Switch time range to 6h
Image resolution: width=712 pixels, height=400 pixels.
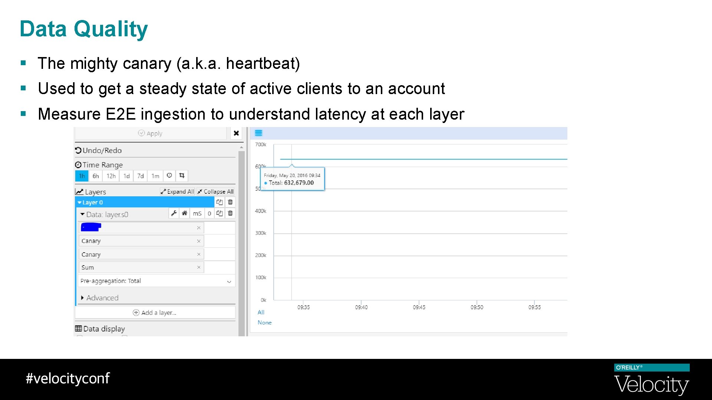point(96,176)
